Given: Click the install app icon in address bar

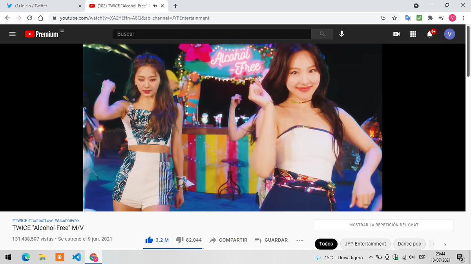Looking at the screenshot, I should click(x=383, y=18).
